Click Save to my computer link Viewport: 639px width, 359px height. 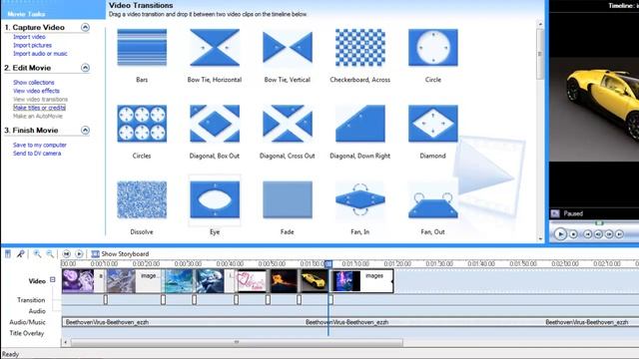[x=40, y=145]
